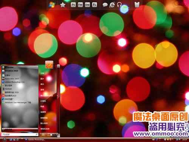Screen dimensions: 189x142
Task: Open the chat bubble messenger dock icon
Action: click(x=105, y=5)
